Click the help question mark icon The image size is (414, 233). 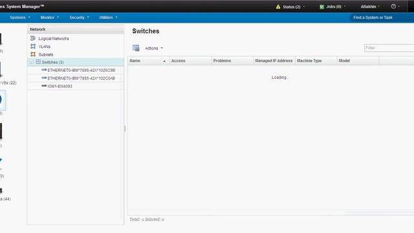pyautogui.click(x=393, y=6)
